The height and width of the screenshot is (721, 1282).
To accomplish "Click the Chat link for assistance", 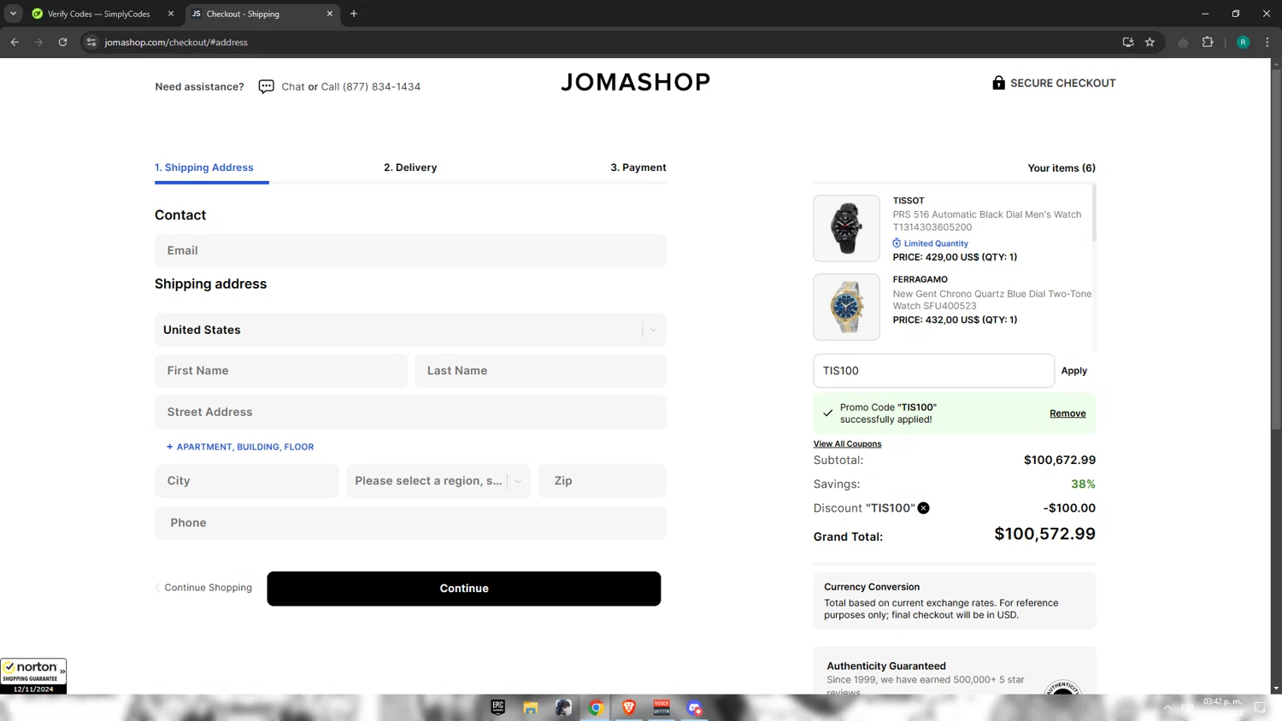I will click(292, 86).
